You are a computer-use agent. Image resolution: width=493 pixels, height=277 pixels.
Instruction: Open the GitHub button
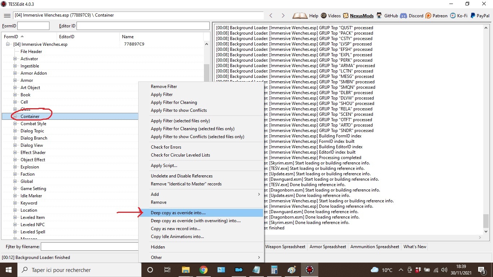387,16
